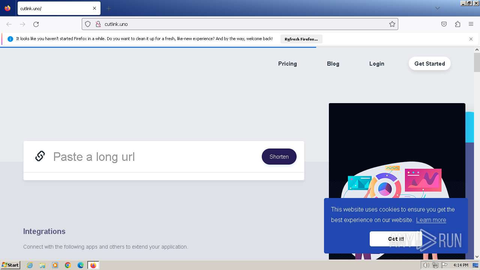Show site security lock information
This screenshot has width=480, height=270.
pos(98,24)
